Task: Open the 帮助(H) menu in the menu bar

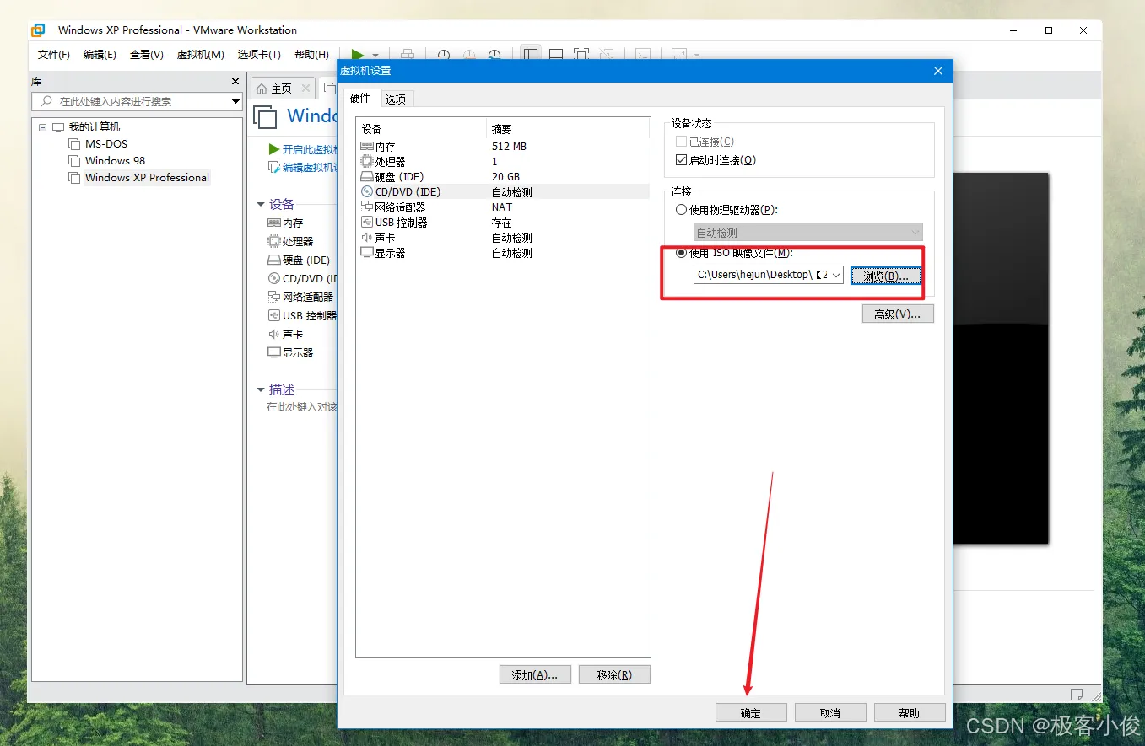Action: coord(311,55)
